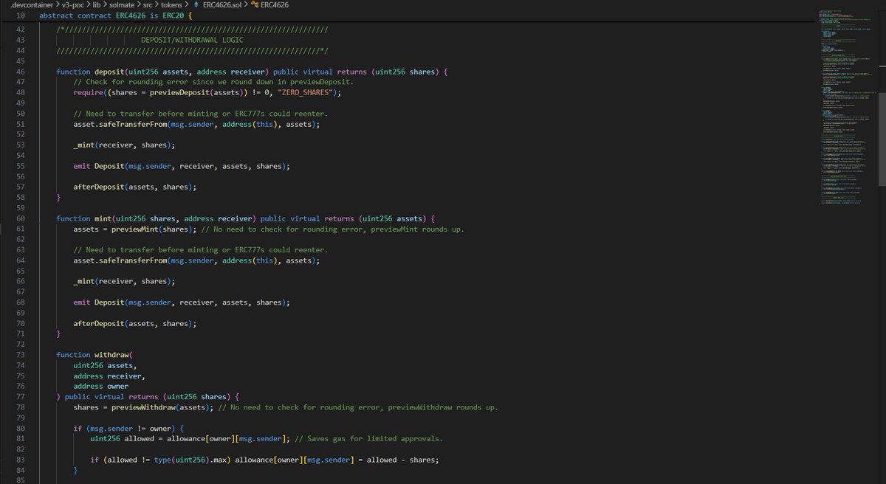This screenshot has width=886, height=484.
Task: Click ERC777s reenter comment on line 50
Action: click(x=201, y=114)
